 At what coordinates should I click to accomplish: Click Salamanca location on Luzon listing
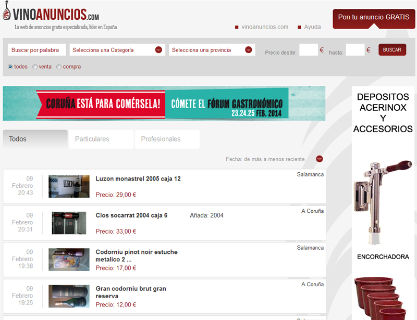point(310,174)
